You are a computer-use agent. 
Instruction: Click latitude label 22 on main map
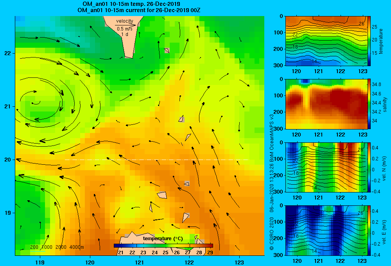pyautogui.click(x=7, y=54)
